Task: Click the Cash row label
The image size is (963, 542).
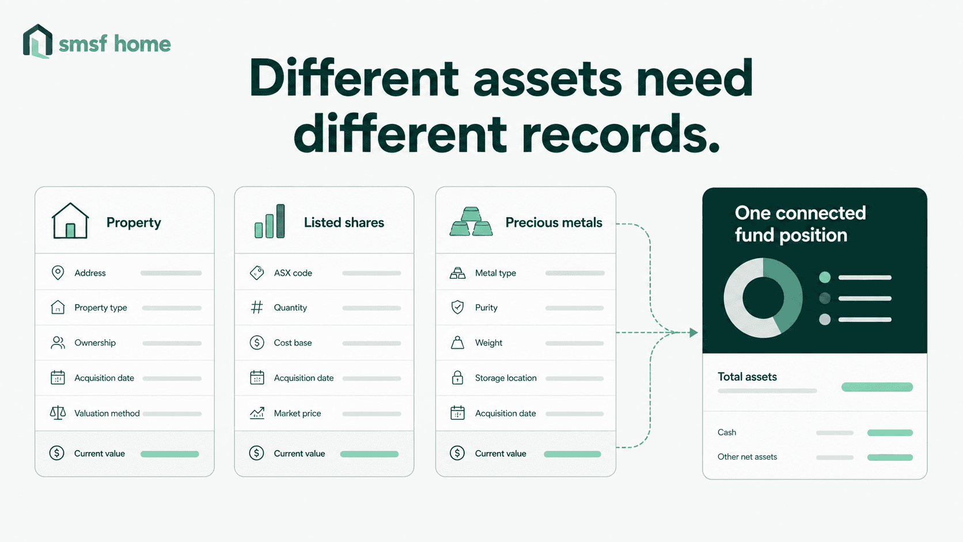Action: point(727,433)
